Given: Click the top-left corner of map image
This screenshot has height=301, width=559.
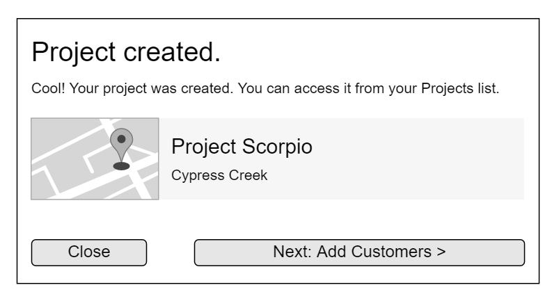Looking at the screenshot, I should point(35,122).
